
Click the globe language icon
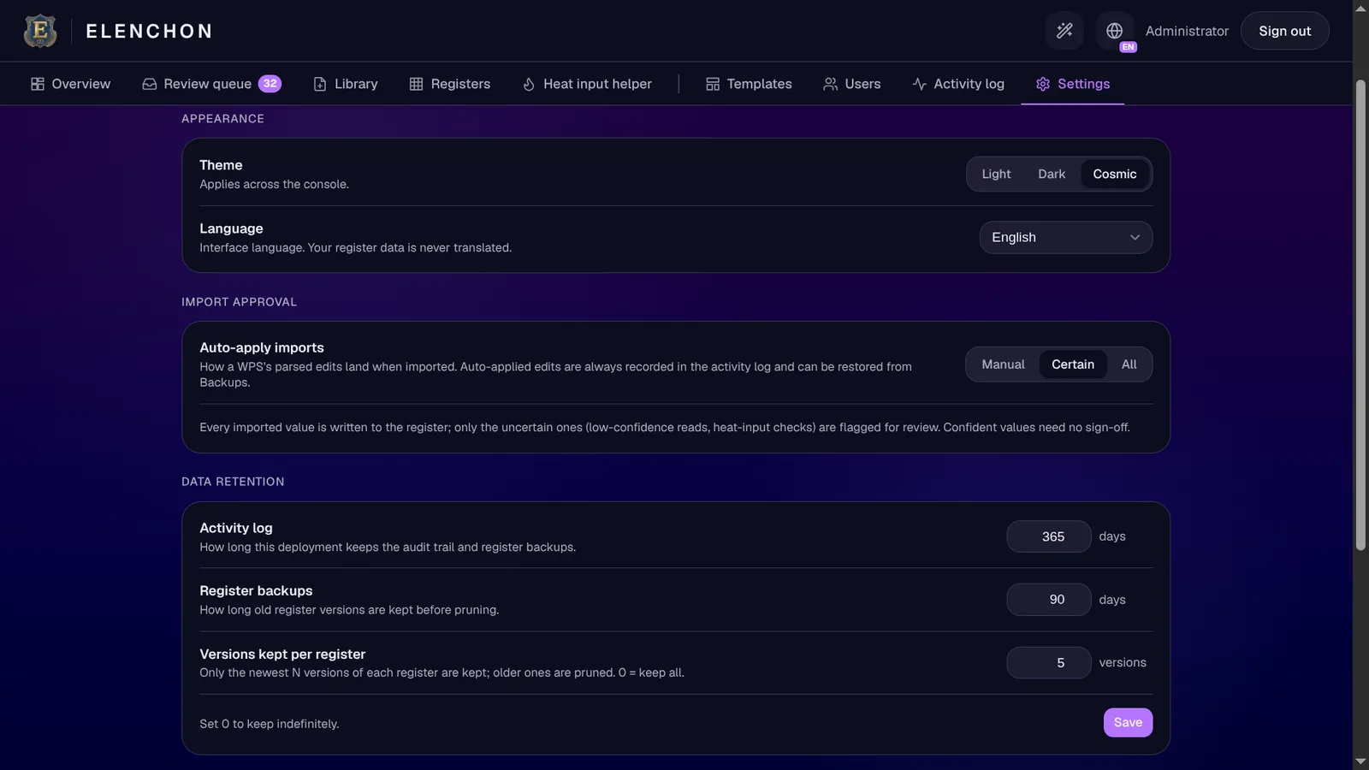(x=1114, y=31)
